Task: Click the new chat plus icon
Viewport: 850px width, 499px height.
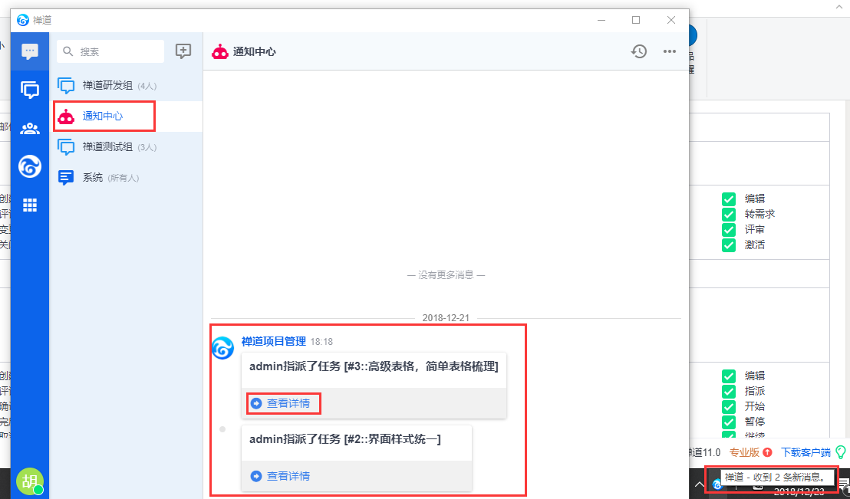Action: [x=183, y=51]
